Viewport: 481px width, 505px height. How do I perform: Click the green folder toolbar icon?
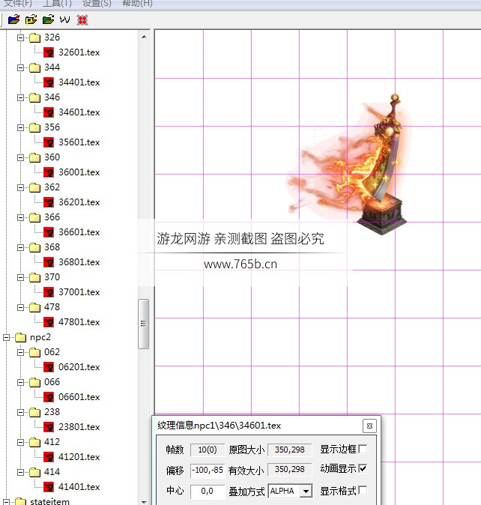[x=48, y=20]
